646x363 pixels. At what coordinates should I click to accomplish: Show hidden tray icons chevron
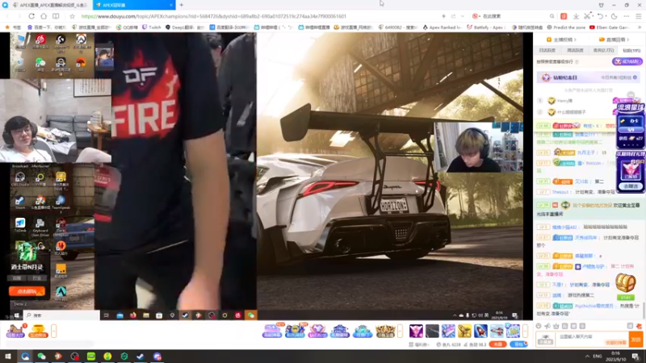tap(587, 356)
